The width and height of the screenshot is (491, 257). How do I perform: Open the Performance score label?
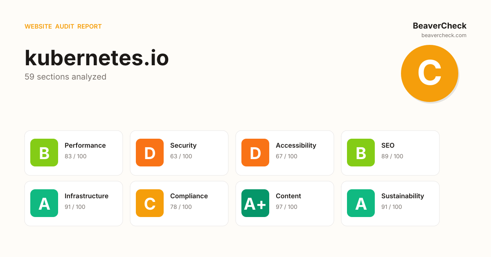pyautogui.click(x=85, y=146)
